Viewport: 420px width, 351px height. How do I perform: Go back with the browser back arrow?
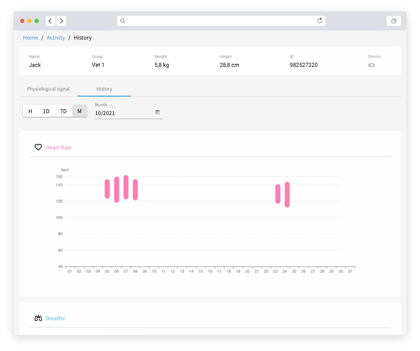pos(50,21)
